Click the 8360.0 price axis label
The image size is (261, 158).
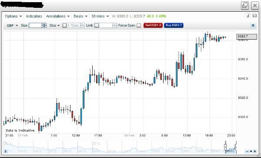coord(243,59)
